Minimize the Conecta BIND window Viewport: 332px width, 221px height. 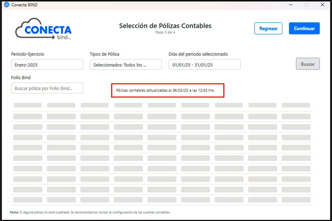tap(291, 4)
